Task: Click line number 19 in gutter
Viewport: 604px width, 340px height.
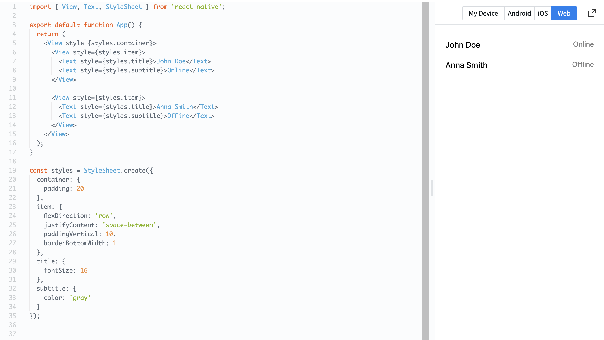Action: pyautogui.click(x=13, y=171)
